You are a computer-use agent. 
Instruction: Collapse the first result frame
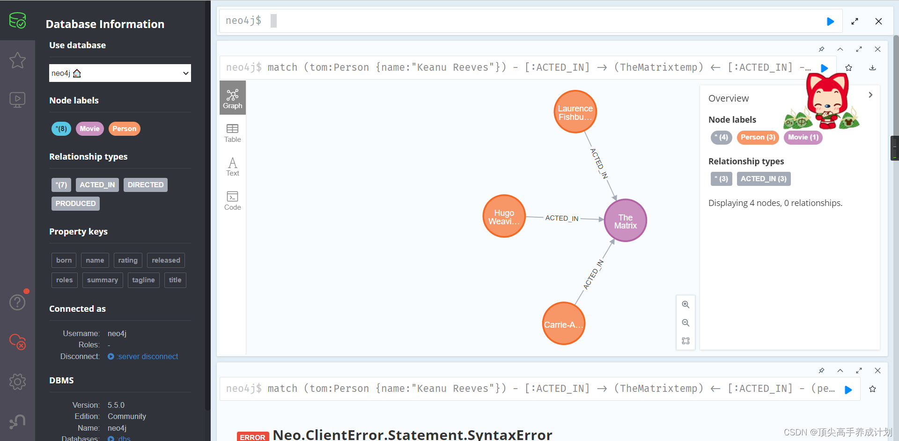pos(840,49)
